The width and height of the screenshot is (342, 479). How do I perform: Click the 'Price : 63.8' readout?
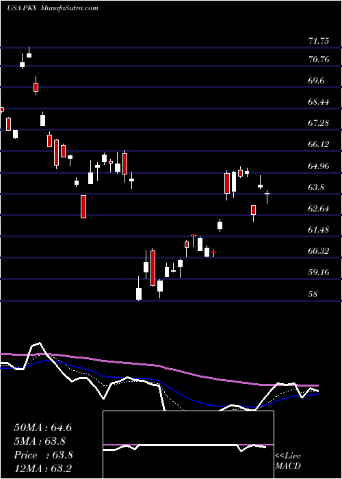pyautogui.click(x=43, y=455)
